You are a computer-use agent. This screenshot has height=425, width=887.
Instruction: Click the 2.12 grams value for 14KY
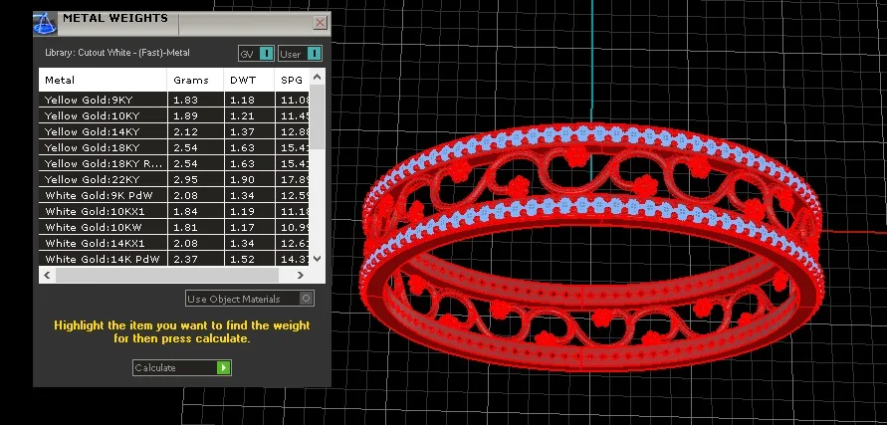click(x=185, y=131)
